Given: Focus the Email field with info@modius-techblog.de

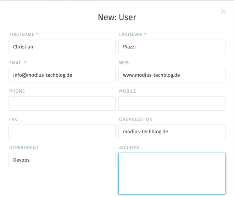Looking at the screenshot, I should (x=62, y=75).
